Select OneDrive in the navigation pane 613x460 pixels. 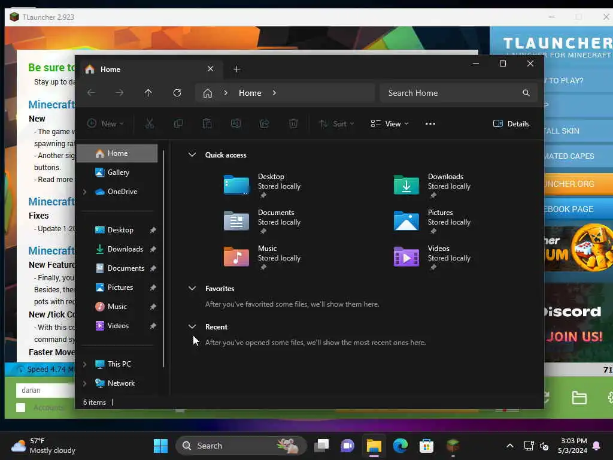pyautogui.click(x=122, y=192)
